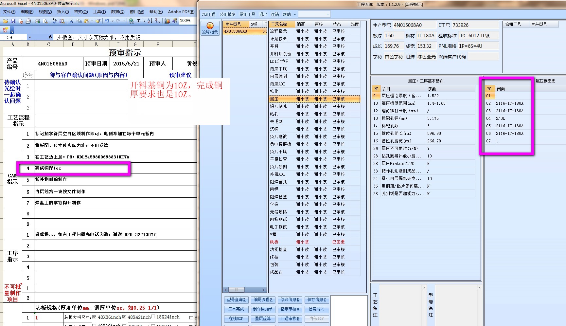Open Print Preview in Excel toolbar
This screenshot has width=566, height=326.
(x=45, y=21)
